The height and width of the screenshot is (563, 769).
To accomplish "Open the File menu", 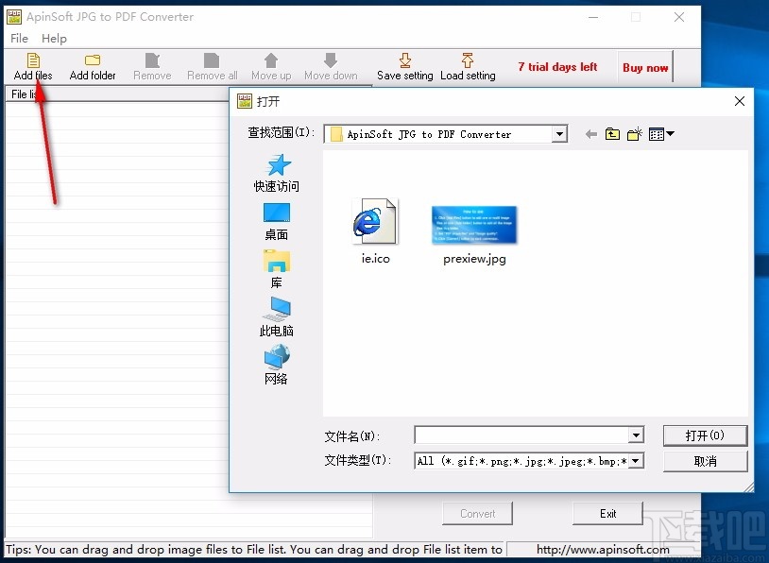I will (17, 38).
